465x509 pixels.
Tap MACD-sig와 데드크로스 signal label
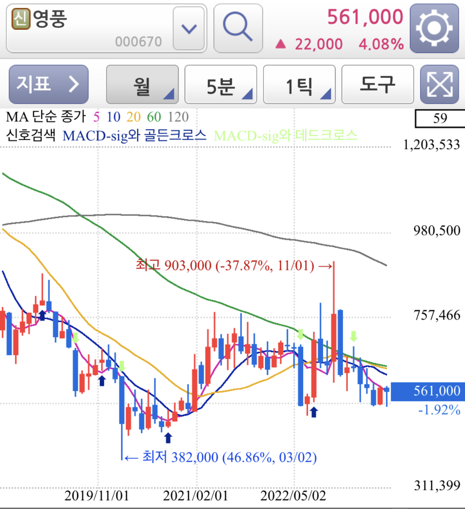click(x=285, y=136)
